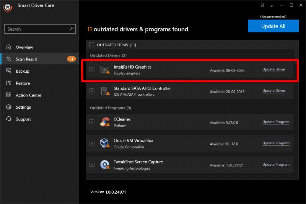Image resolution: width=306 pixels, height=204 pixels.
Task: Click the TweakShot Screen Capture icon
Action: (105, 165)
